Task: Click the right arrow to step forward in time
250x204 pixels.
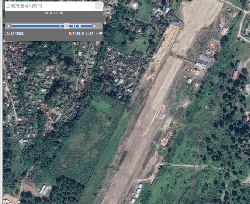Action: (x=95, y=26)
